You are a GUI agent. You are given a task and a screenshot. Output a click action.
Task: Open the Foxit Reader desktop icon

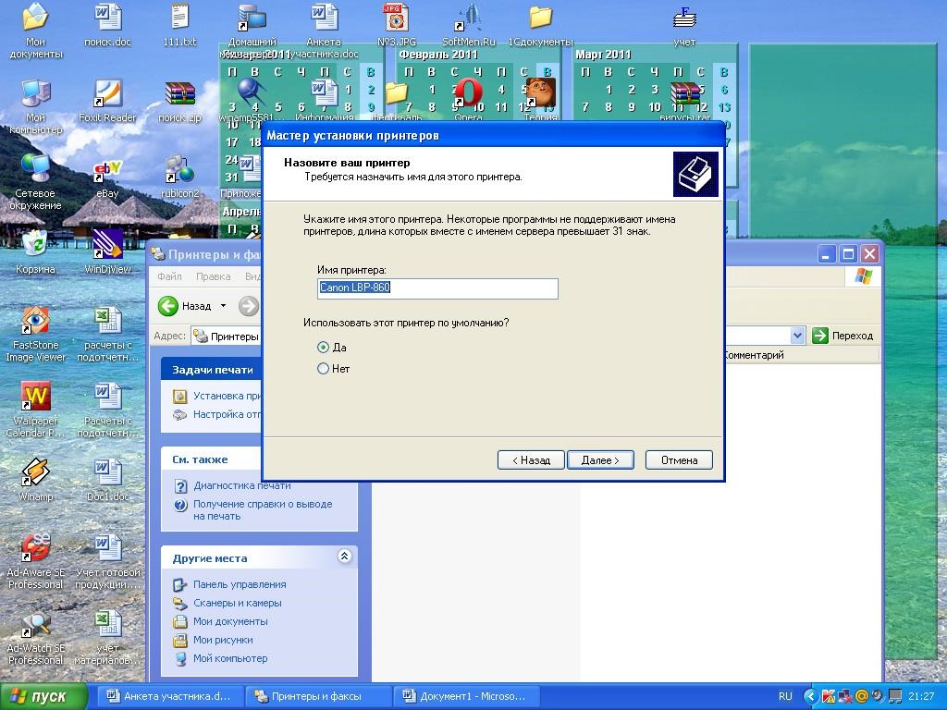coord(107,95)
